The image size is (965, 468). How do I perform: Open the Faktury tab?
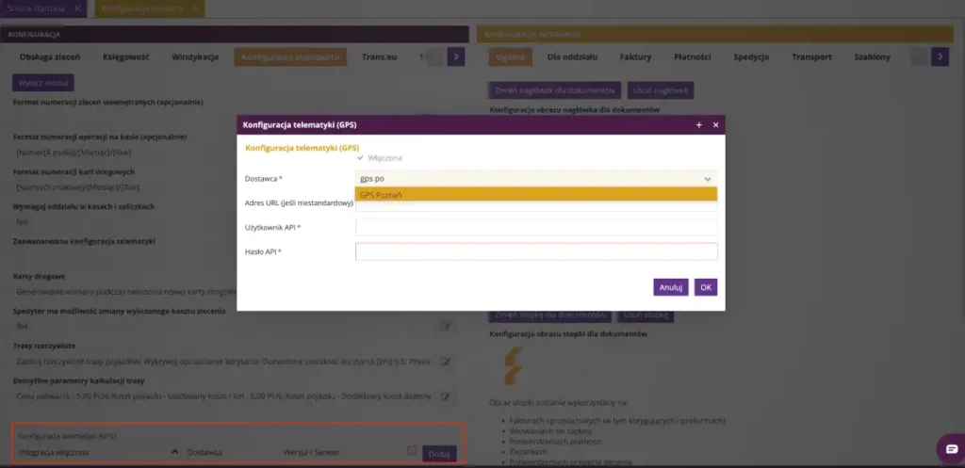point(635,57)
